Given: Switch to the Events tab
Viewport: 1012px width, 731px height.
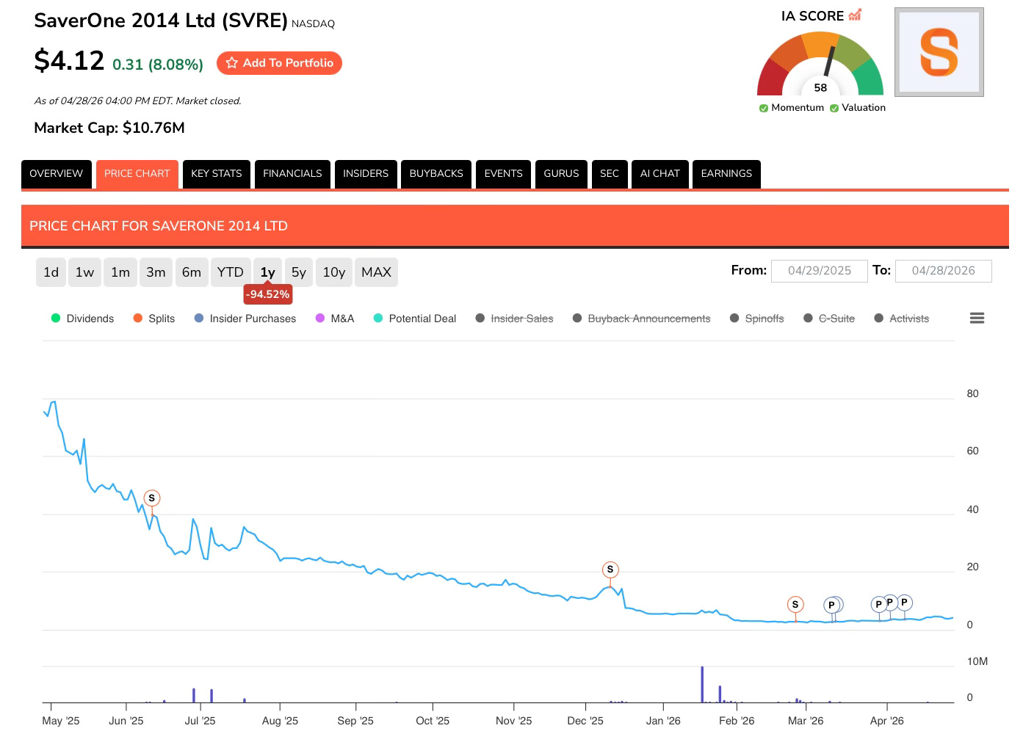Looking at the screenshot, I should point(503,174).
